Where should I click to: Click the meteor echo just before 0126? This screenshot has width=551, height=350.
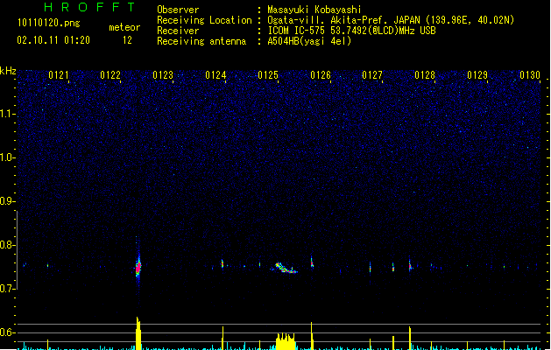(x=312, y=262)
